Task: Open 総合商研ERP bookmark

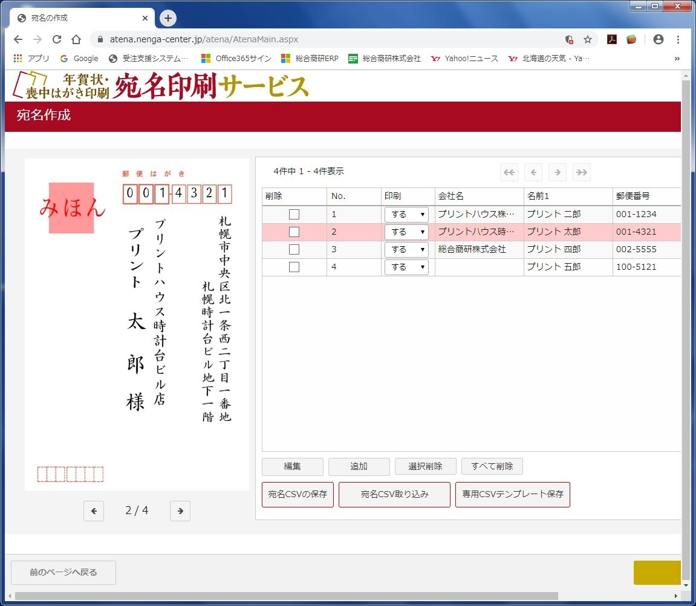Action: pos(310,58)
